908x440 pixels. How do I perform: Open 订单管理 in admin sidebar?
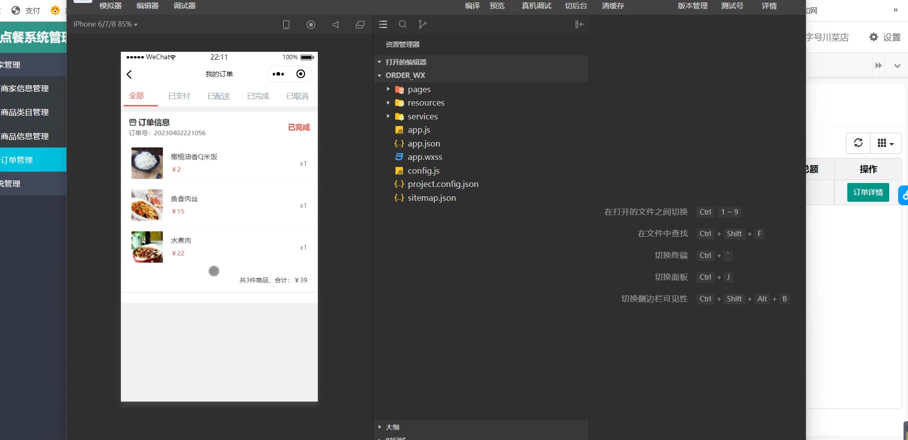(x=33, y=160)
